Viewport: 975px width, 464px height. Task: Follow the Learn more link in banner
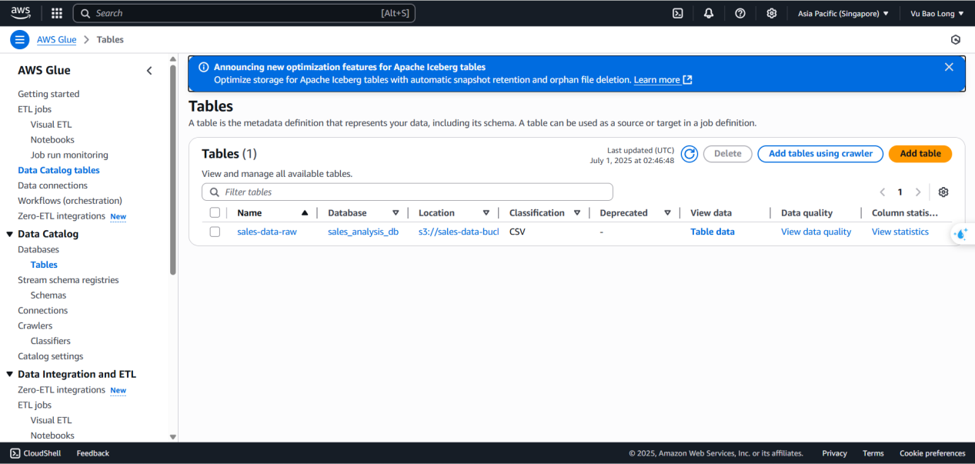click(x=663, y=80)
